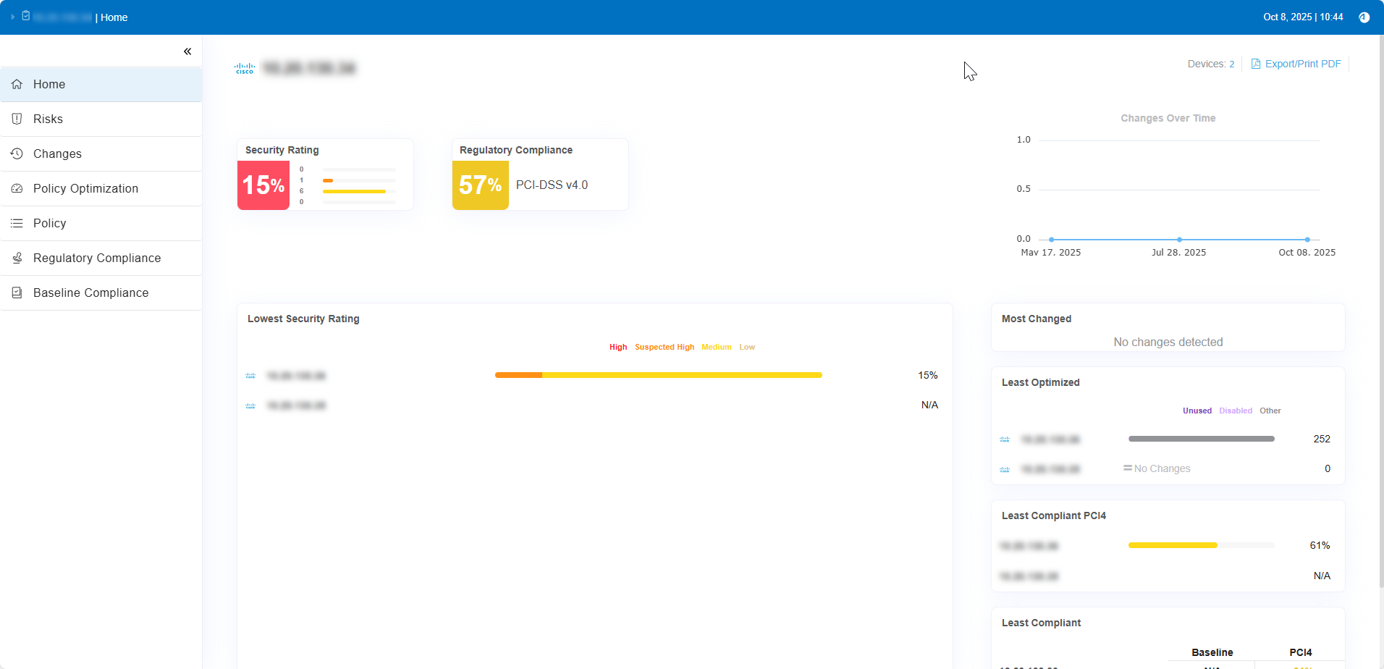Screen dimensions: 1384x669
Task: Open the Policy Optimization menu item
Action: pyautogui.click(x=85, y=188)
